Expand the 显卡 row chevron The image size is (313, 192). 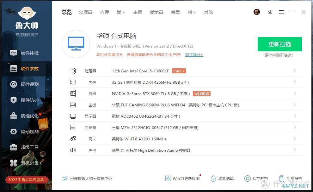pos(295,93)
